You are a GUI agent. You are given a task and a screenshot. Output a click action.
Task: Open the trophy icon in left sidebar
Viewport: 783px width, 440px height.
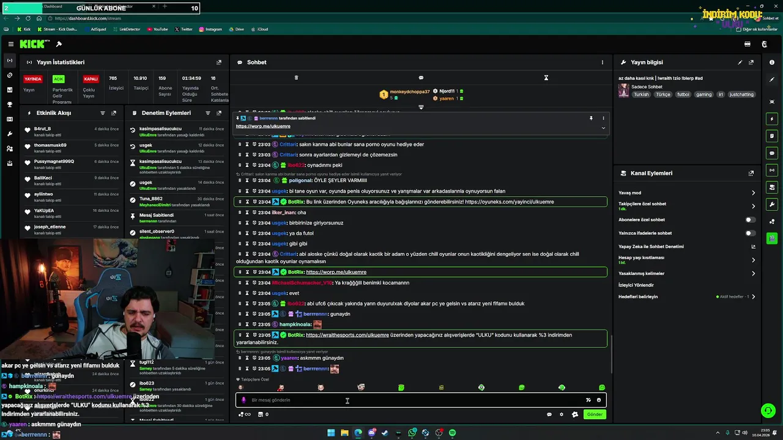[9, 105]
